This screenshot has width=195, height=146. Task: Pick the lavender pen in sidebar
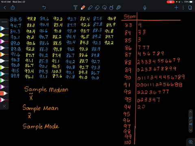pyautogui.click(x=4, y=48)
